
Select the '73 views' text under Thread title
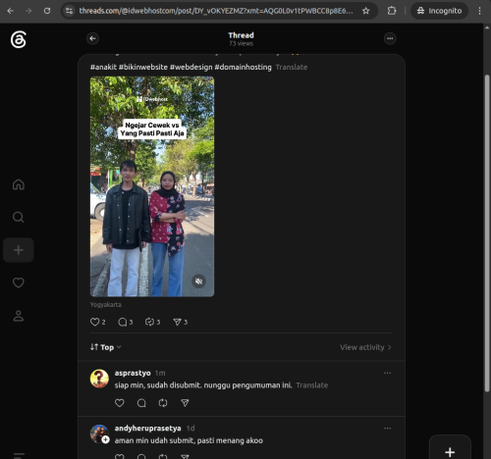click(x=241, y=43)
